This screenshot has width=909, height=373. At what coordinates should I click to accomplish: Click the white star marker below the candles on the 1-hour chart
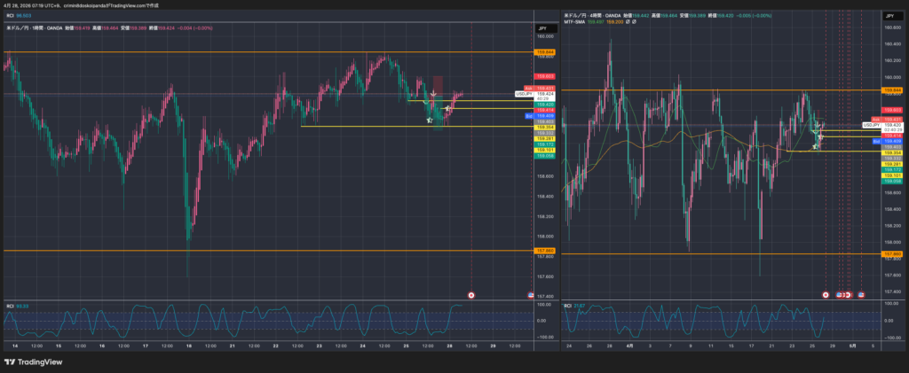[430, 120]
